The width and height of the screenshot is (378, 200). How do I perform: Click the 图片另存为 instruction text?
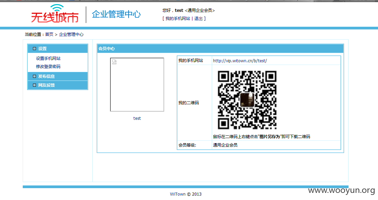click(x=269, y=136)
